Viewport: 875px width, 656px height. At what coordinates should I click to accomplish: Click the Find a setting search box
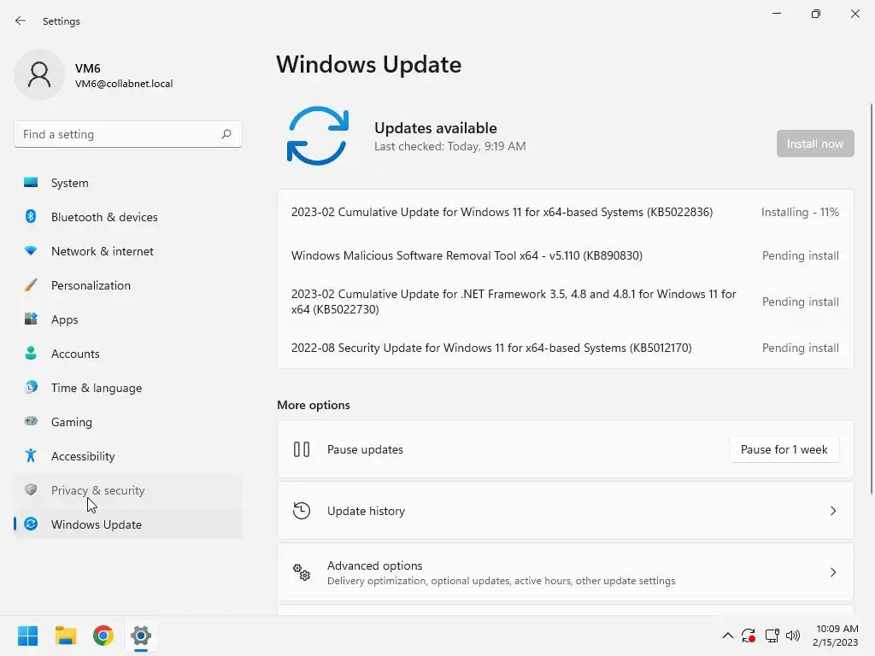pos(128,134)
